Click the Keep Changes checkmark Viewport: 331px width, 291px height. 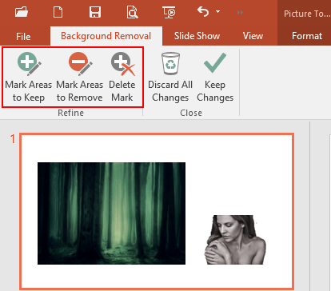[x=215, y=62]
